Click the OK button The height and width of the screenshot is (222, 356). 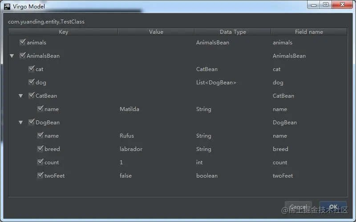pos(333,206)
